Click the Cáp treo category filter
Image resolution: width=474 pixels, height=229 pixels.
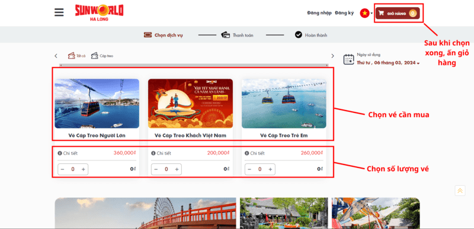[102, 56]
